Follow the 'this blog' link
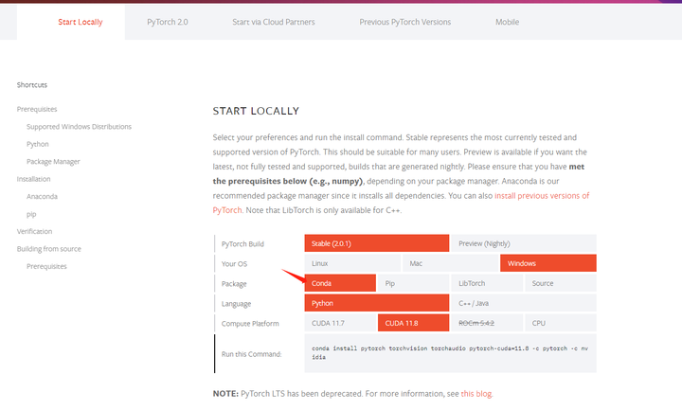Image resolution: width=682 pixels, height=410 pixels. (x=476, y=393)
